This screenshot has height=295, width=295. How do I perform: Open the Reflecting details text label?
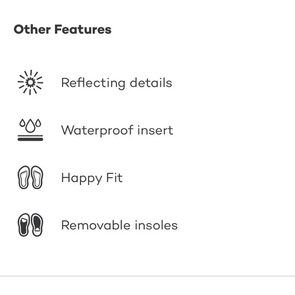[116, 83]
